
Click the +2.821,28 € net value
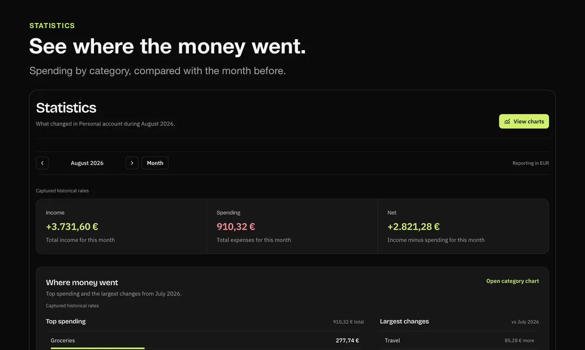point(413,227)
